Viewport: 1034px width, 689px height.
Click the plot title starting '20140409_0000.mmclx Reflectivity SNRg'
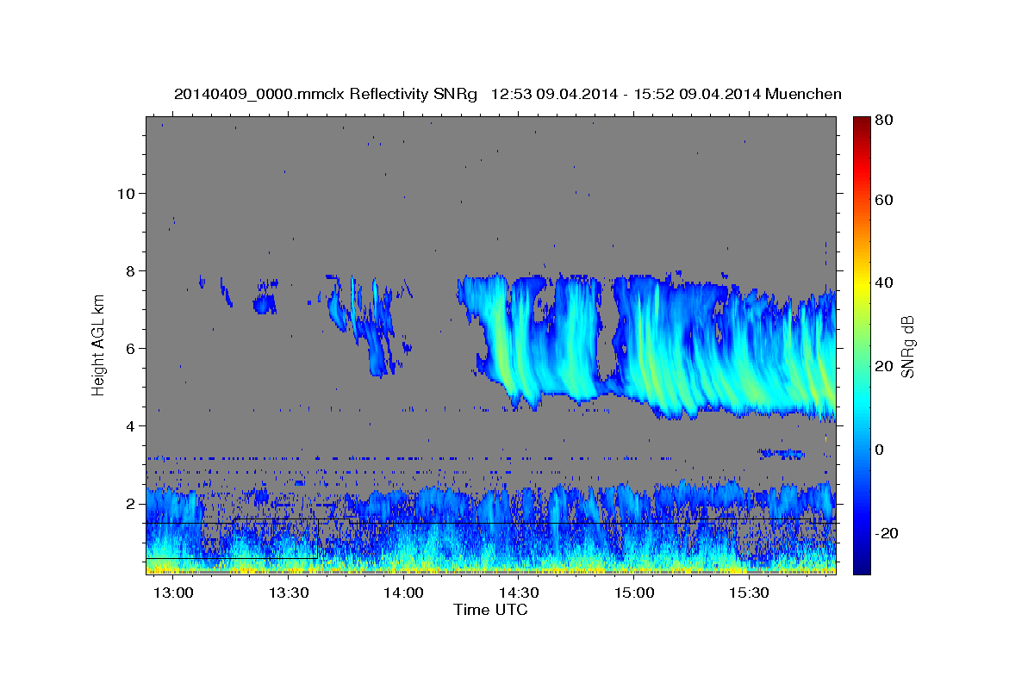508,94
